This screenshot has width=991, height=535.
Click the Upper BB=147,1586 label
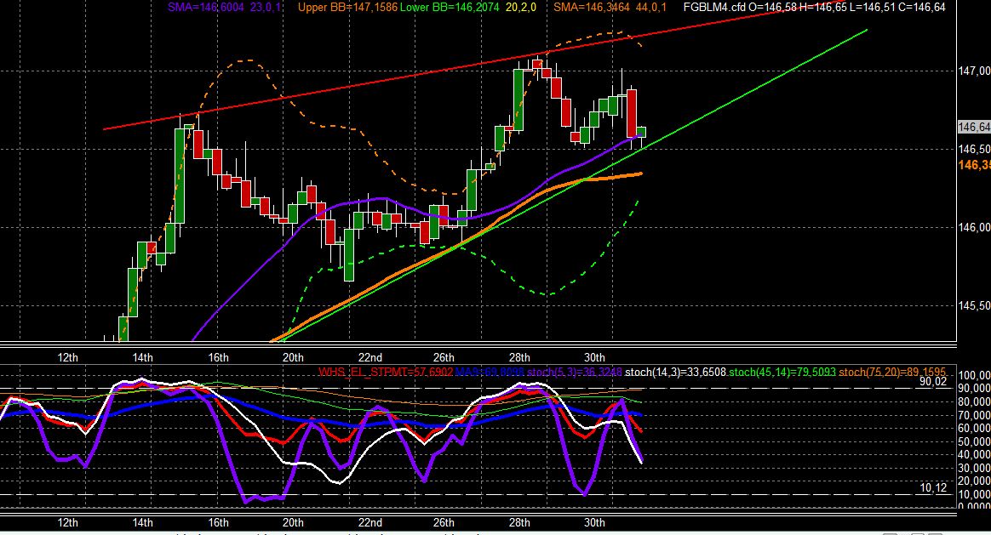click(347, 8)
